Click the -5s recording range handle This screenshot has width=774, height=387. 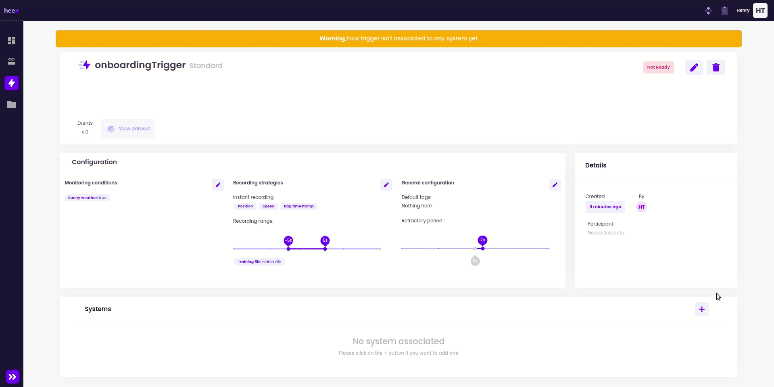288,241
